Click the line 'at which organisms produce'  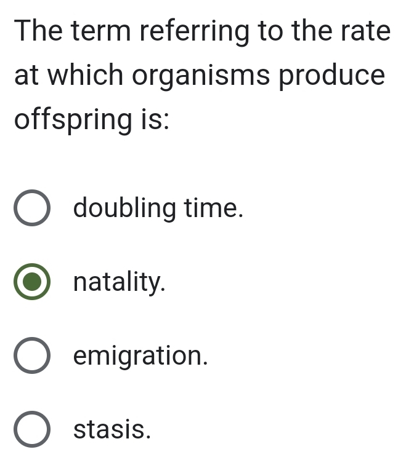[x=200, y=75]
